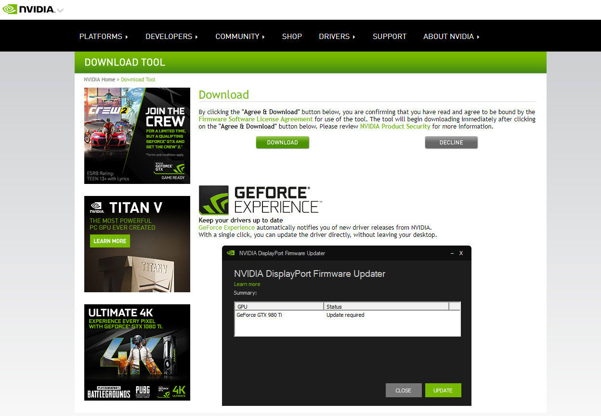Select the GeForce GTX 980 Ti row
601x416 pixels.
[347, 315]
